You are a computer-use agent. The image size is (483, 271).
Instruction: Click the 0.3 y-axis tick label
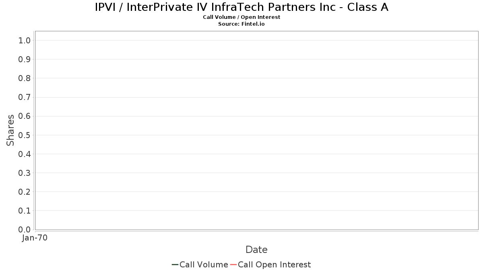click(25, 173)
